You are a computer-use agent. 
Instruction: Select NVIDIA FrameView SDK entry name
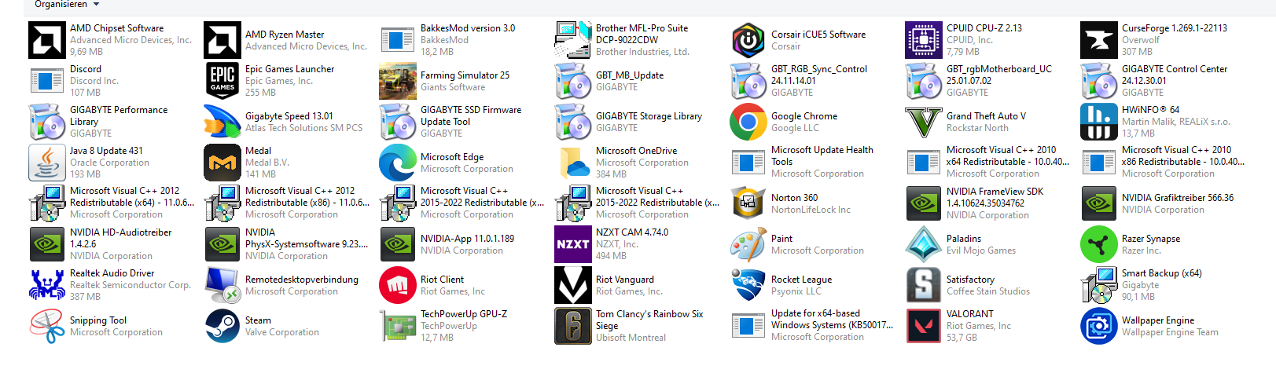995,197
